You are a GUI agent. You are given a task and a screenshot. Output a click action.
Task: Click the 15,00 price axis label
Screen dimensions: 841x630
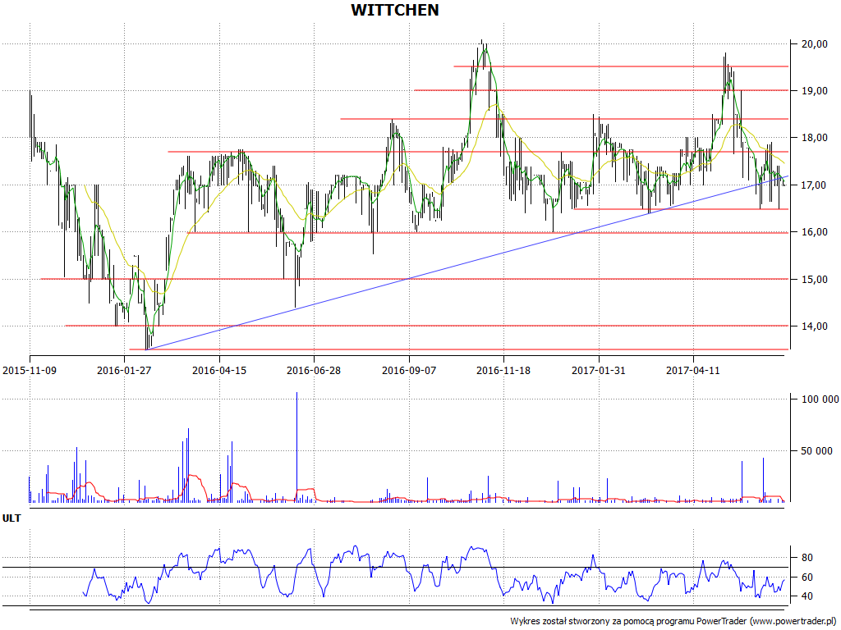814,279
